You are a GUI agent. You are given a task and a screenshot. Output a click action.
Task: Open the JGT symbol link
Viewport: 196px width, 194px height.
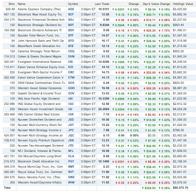pos(71,125)
